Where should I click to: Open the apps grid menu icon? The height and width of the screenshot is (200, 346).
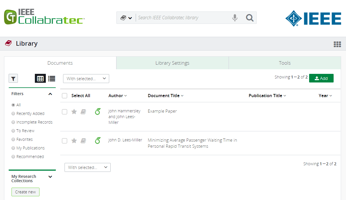click(x=337, y=44)
